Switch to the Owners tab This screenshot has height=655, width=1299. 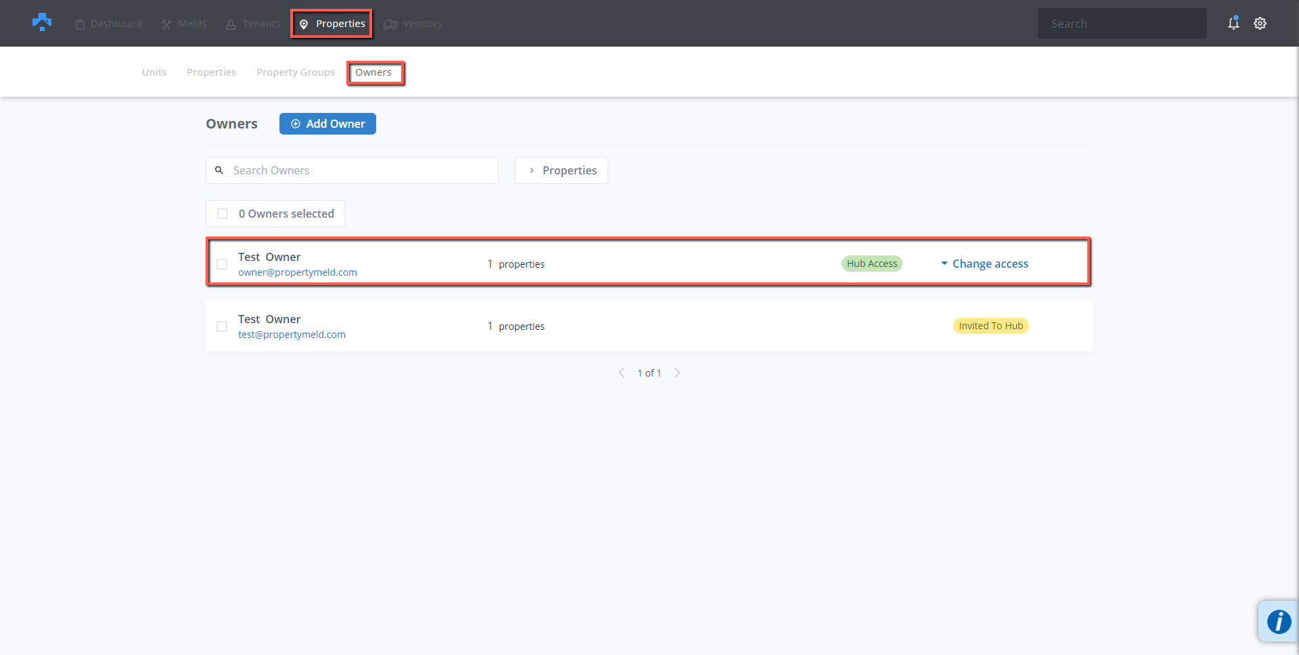click(x=373, y=72)
